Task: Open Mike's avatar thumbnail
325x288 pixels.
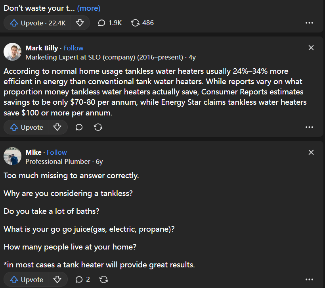Action: pyautogui.click(x=12, y=156)
